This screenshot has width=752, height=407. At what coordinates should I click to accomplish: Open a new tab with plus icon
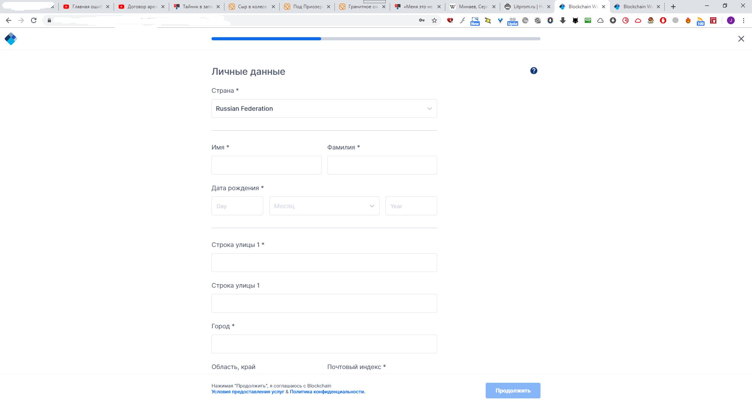coord(673,7)
